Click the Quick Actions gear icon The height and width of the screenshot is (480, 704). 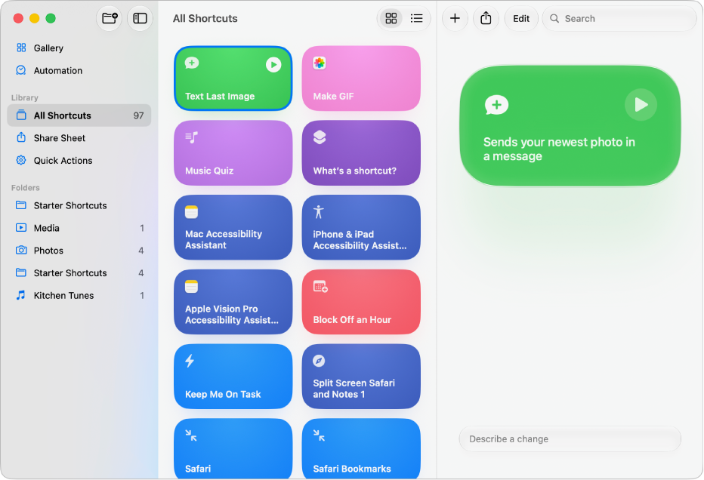[x=21, y=160]
